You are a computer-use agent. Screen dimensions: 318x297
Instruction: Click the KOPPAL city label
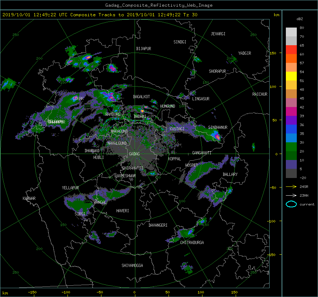(x=175, y=159)
